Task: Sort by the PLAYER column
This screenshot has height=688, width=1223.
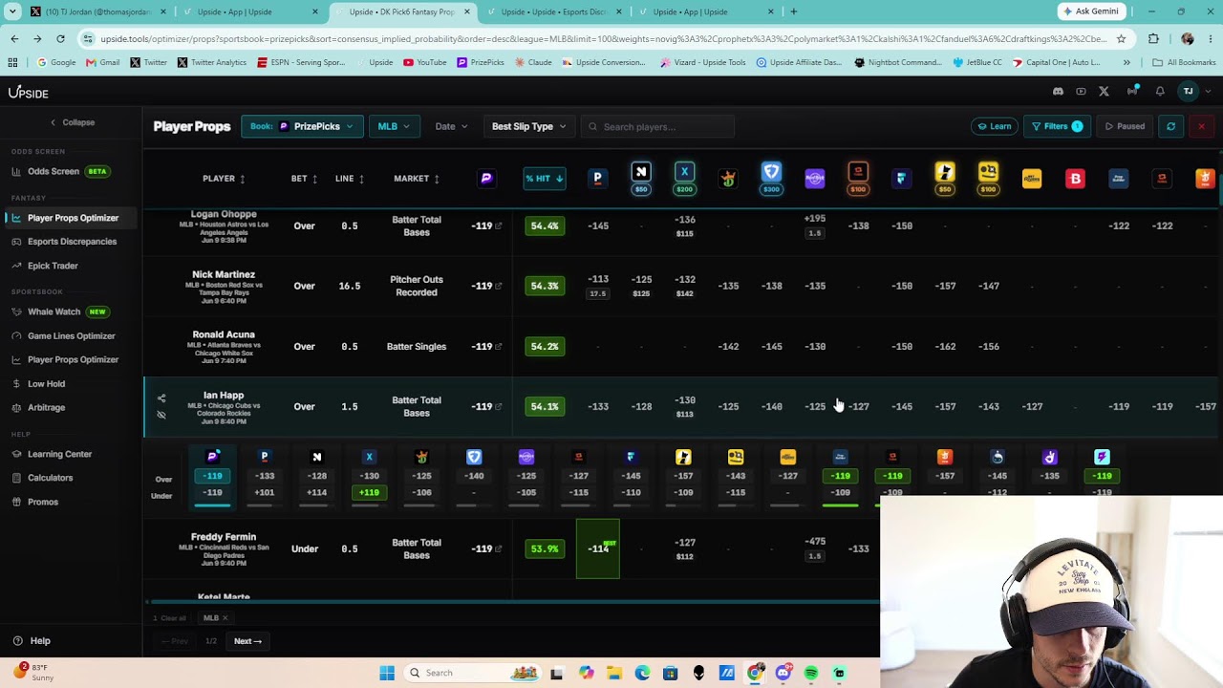Action: [224, 179]
